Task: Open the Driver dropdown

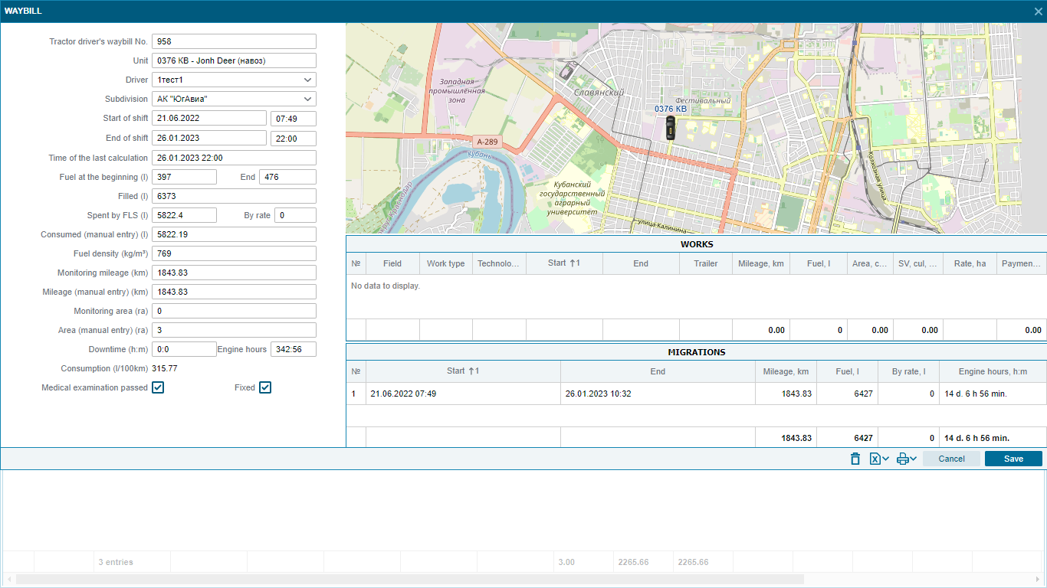Action: point(234,80)
